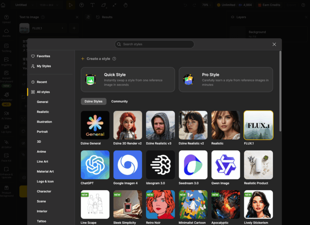Image resolution: width=310 pixels, height=225 pixels.
Task: Pick the Tattoo category
Action: [41, 221]
